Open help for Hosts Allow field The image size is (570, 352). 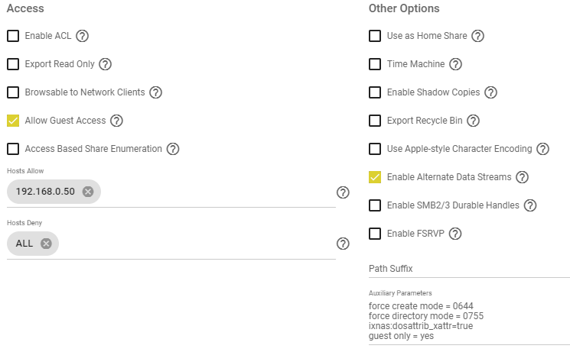[343, 192]
